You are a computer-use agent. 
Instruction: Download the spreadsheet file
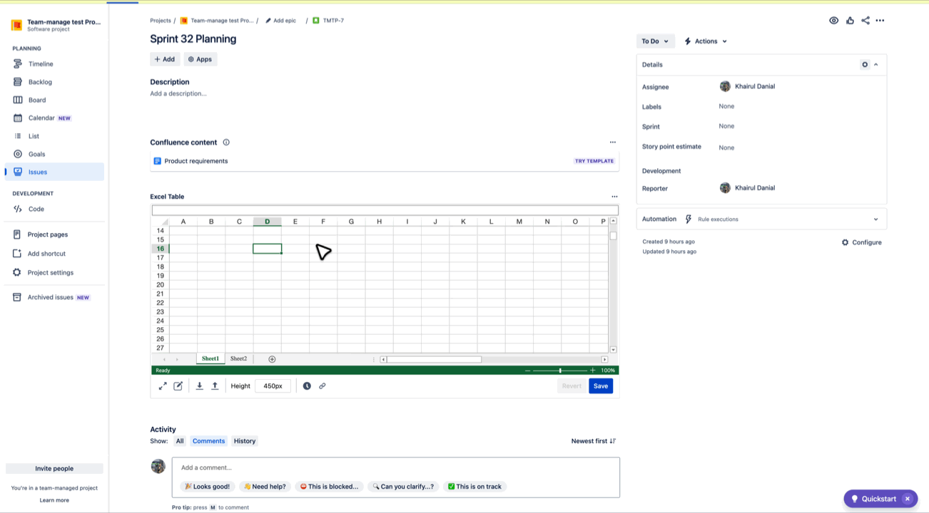click(199, 385)
